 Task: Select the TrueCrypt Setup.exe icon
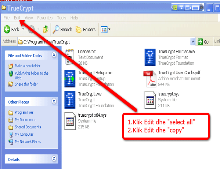click(x=70, y=79)
